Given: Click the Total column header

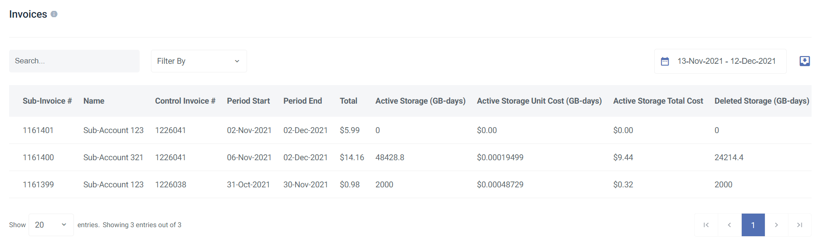Looking at the screenshot, I should coord(348,101).
